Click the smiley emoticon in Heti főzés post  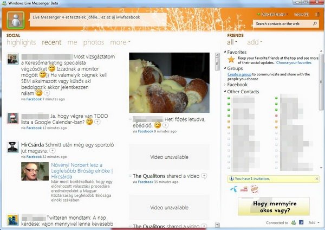click(x=158, y=125)
